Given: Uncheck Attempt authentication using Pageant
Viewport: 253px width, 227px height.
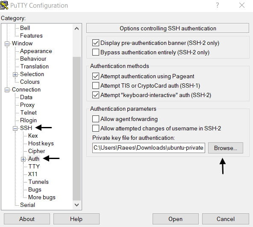Looking at the screenshot, I should (x=96, y=76).
